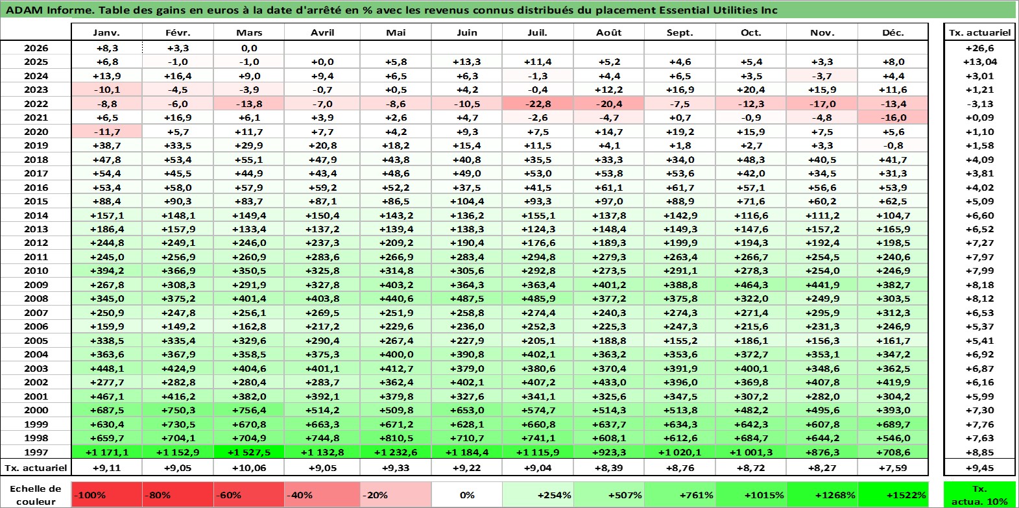Screen dimensions: 1019x508
Task: Select the 'Tx. actua. 10%' green box
Action: tap(979, 494)
